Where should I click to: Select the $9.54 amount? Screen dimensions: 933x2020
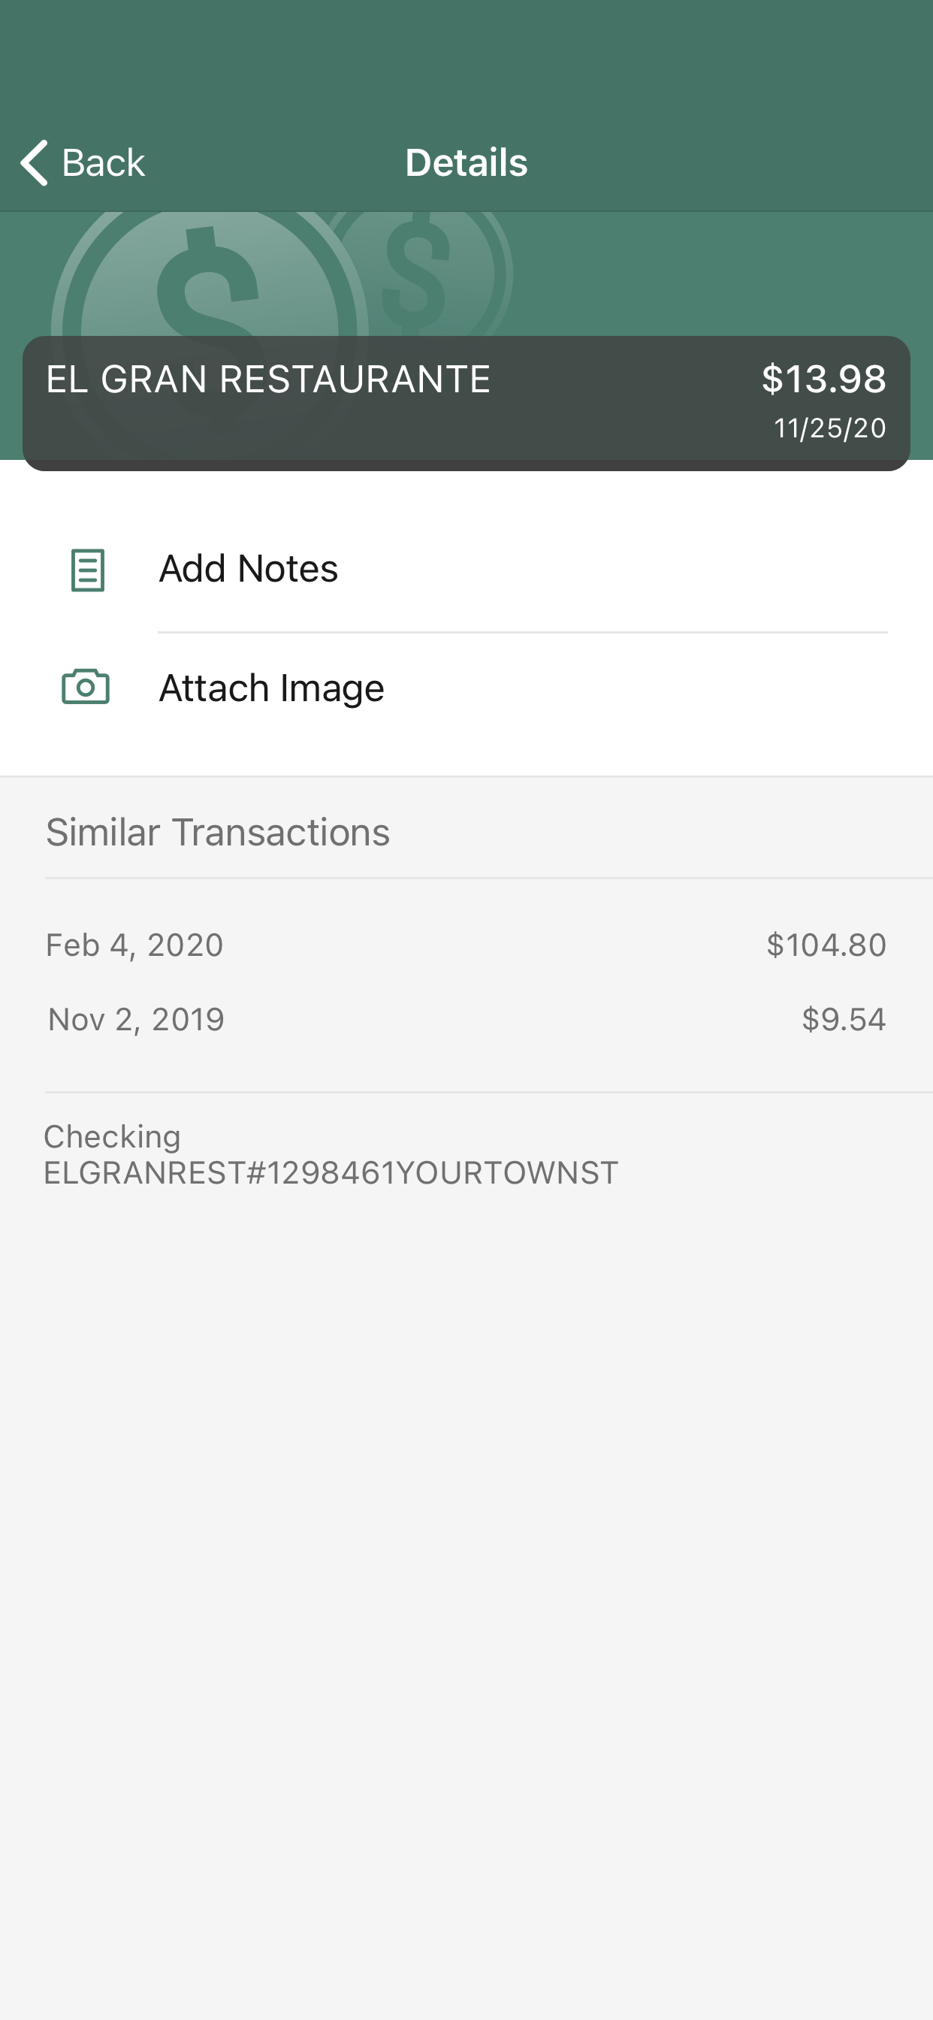844,1020
